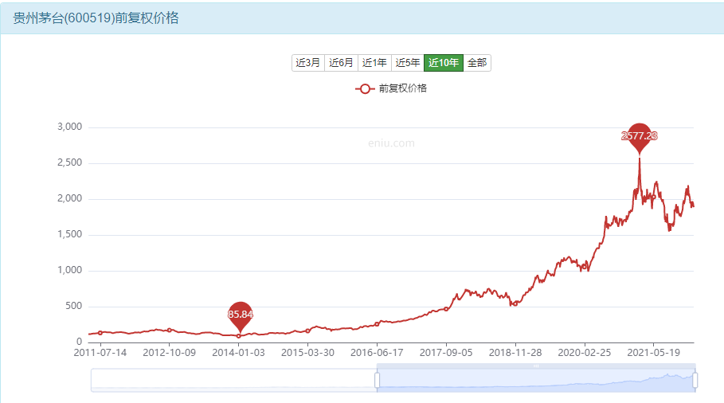Click the 1,500 y-axis value label

pos(70,234)
